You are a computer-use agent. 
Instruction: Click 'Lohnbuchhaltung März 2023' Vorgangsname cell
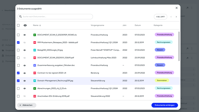tap(104, 58)
